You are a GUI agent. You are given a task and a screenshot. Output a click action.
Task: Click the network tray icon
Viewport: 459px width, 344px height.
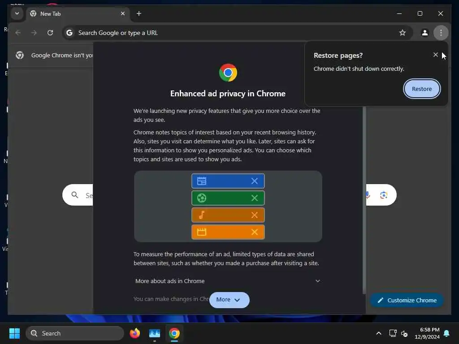393,333
